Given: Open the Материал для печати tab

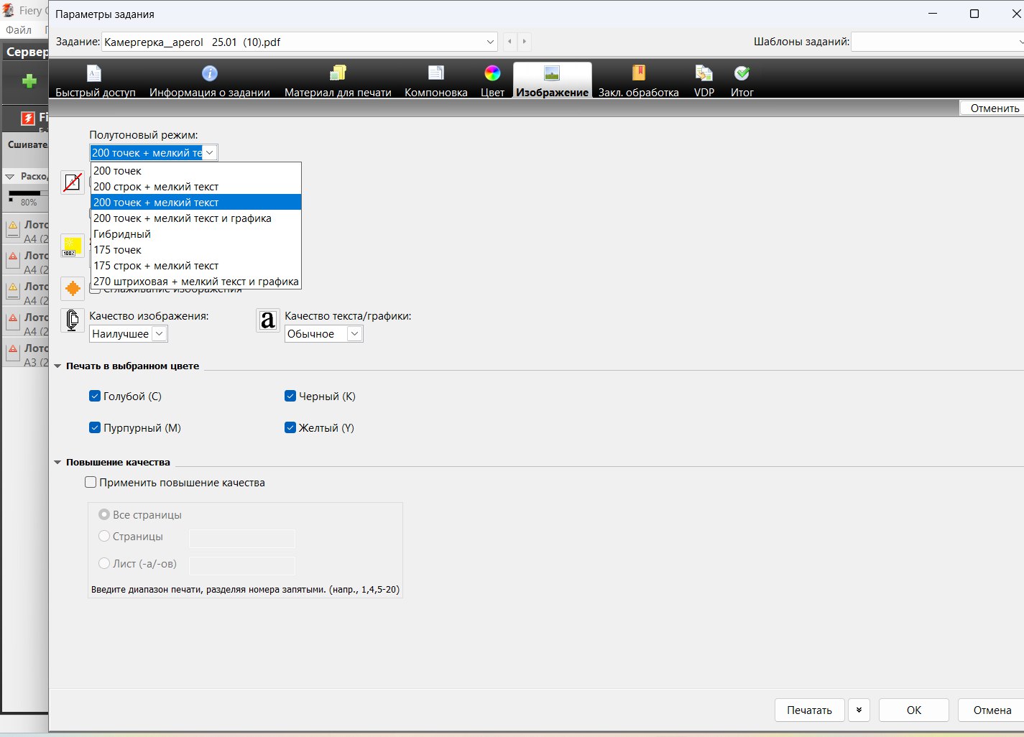Looking at the screenshot, I should coord(338,80).
